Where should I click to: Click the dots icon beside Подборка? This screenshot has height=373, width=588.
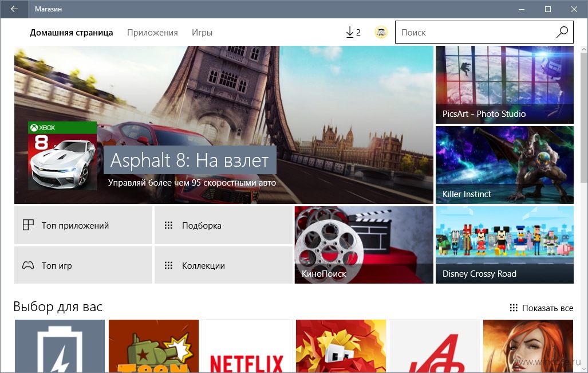click(168, 225)
